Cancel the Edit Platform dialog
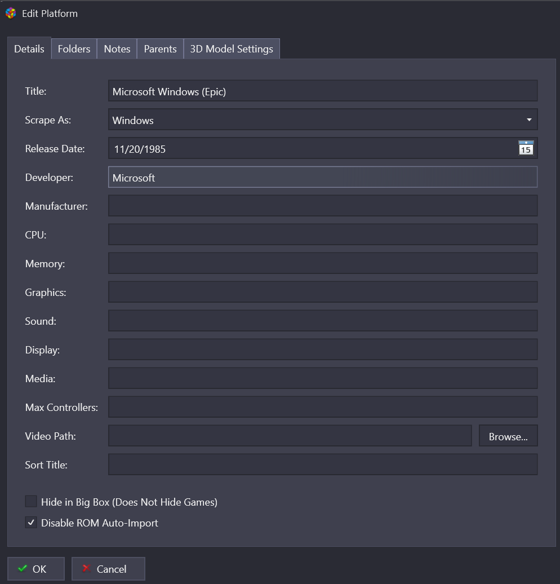Image resolution: width=560 pixels, height=584 pixels. point(108,569)
